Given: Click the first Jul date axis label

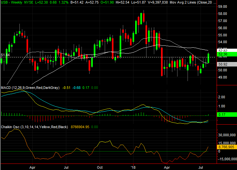Looking at the screenshot, I should [66, 168].
